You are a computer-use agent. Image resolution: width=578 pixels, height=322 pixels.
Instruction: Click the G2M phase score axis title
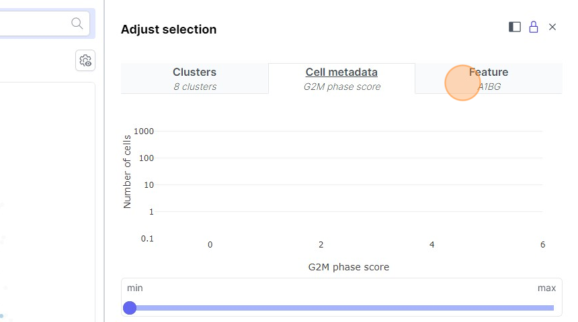[x=348, y=267]
